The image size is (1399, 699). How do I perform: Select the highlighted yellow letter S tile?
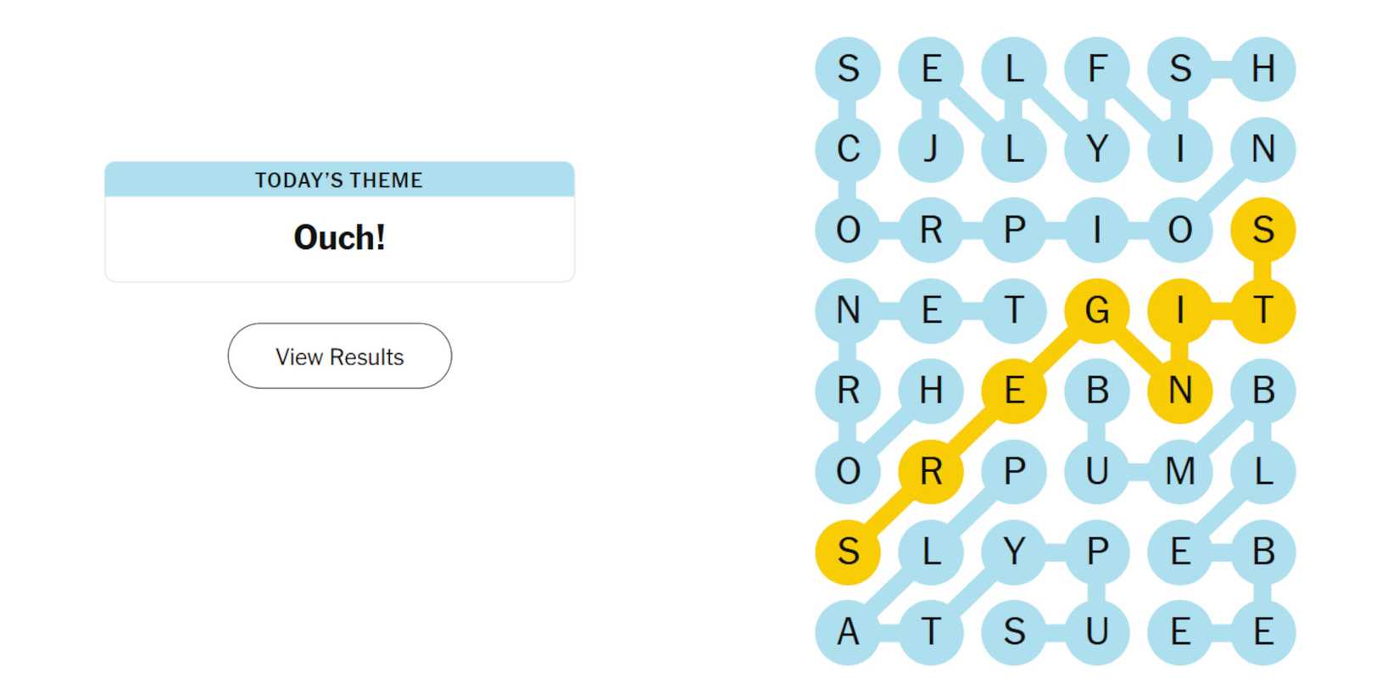pos(1263,229)
